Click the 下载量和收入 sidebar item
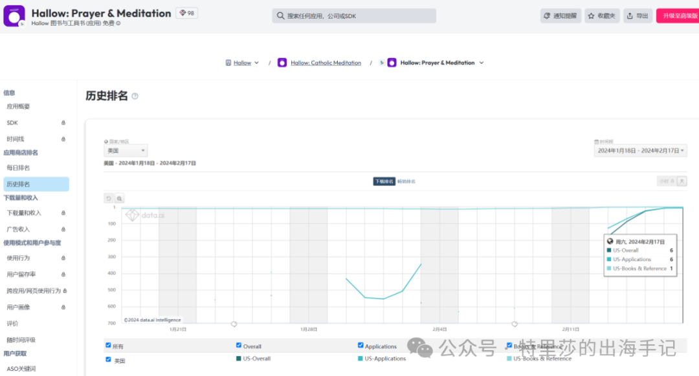The width and height of the screenshot is (699, 376). (x=24, y=213)
